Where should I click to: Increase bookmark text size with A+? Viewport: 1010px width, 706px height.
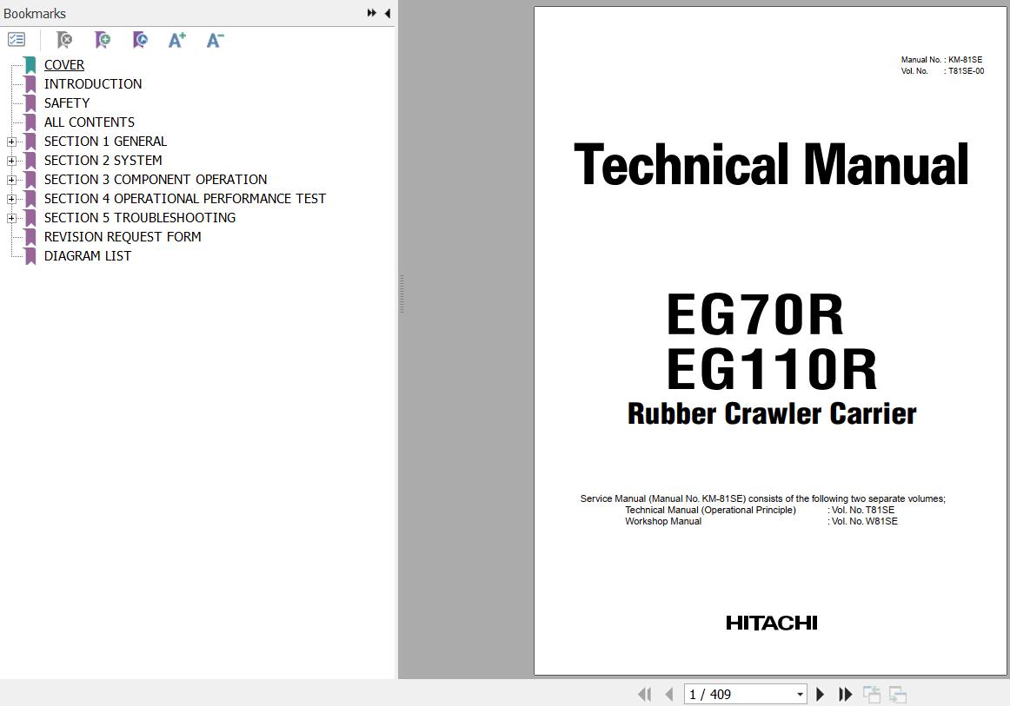[x=177, y=40]
